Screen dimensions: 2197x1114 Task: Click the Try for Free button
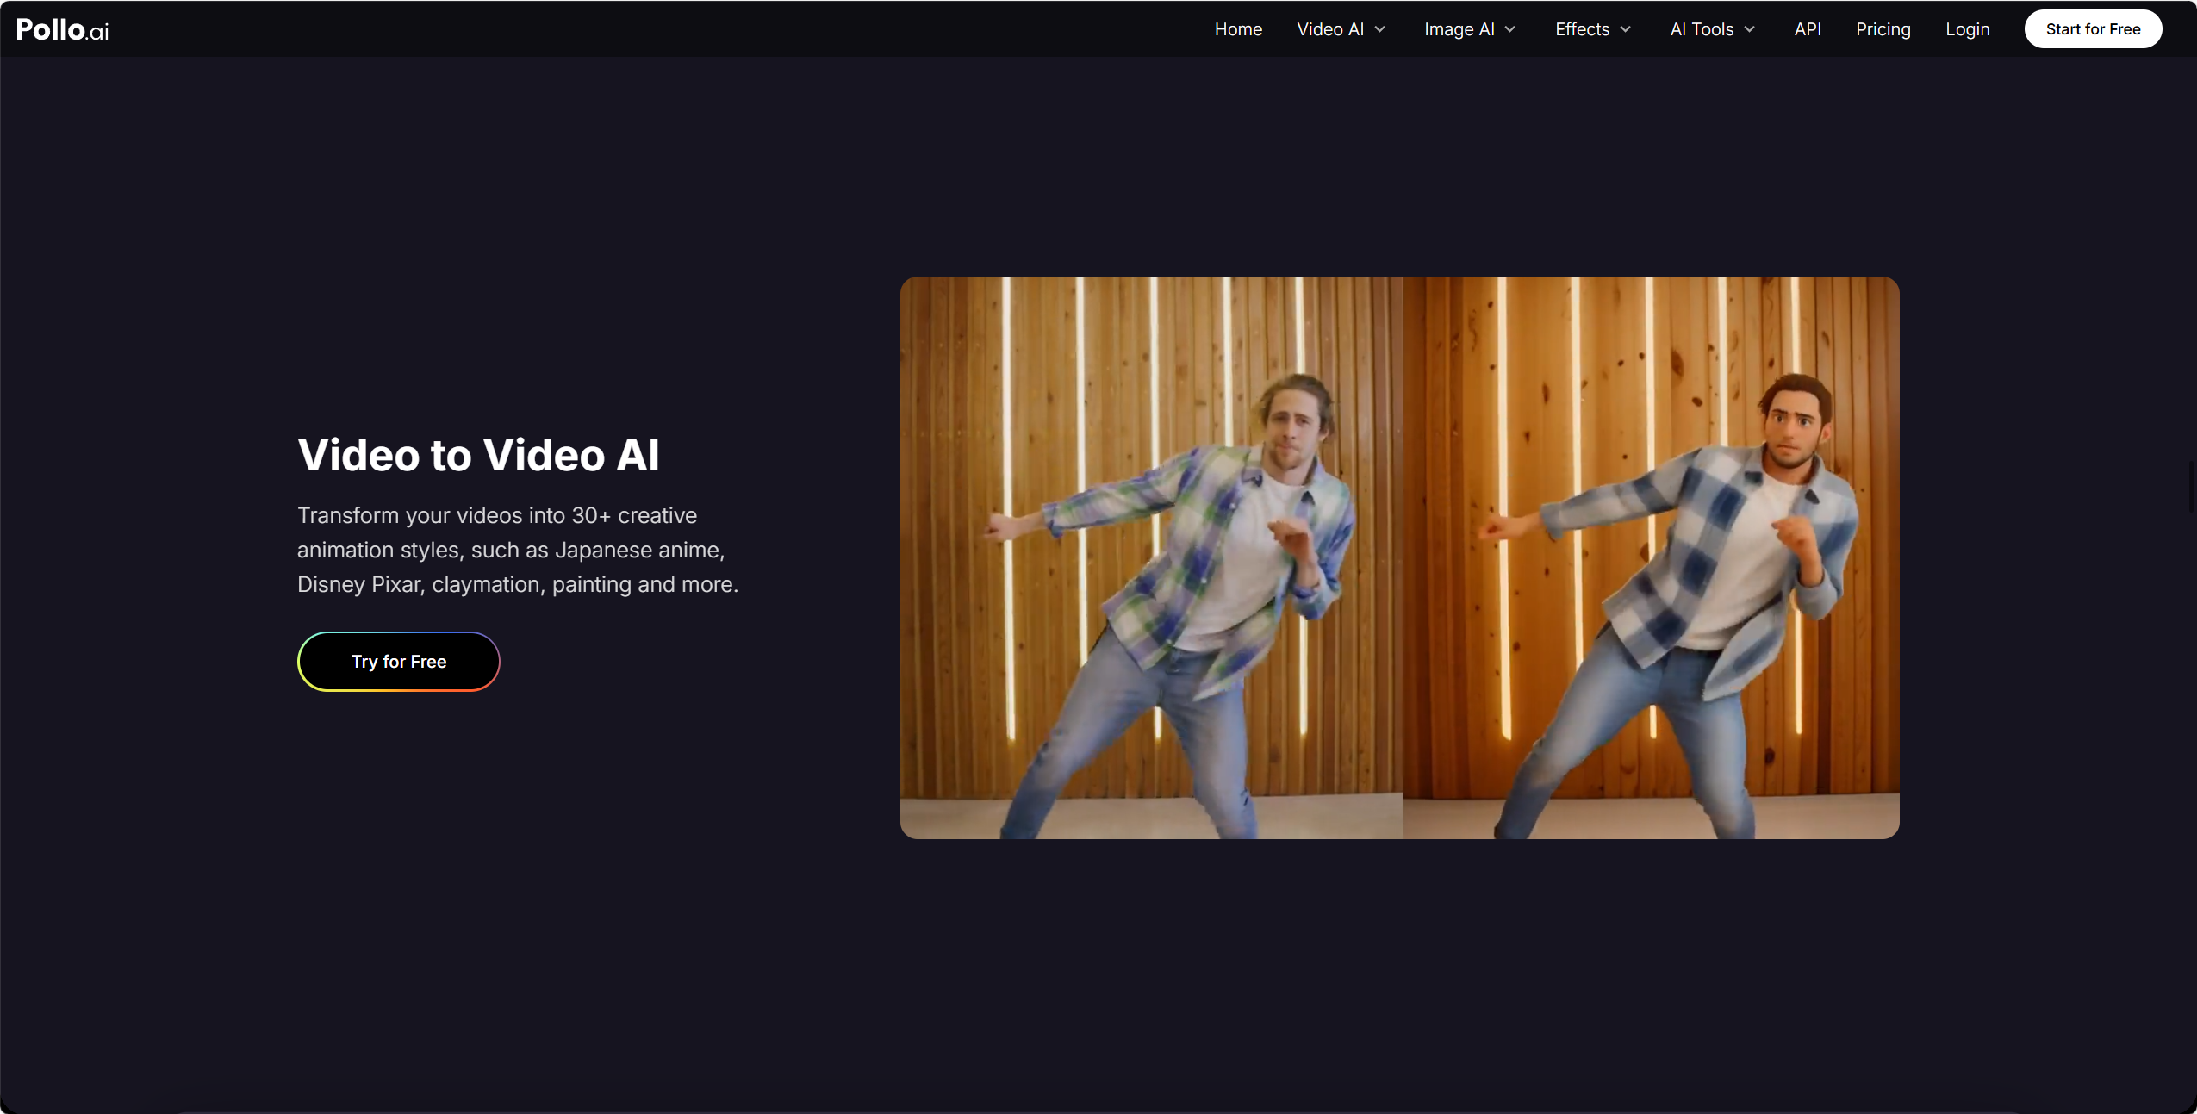click(399, 662)
